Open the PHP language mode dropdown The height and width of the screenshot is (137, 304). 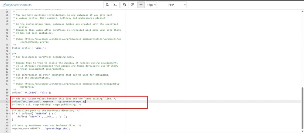coord(172,5)
